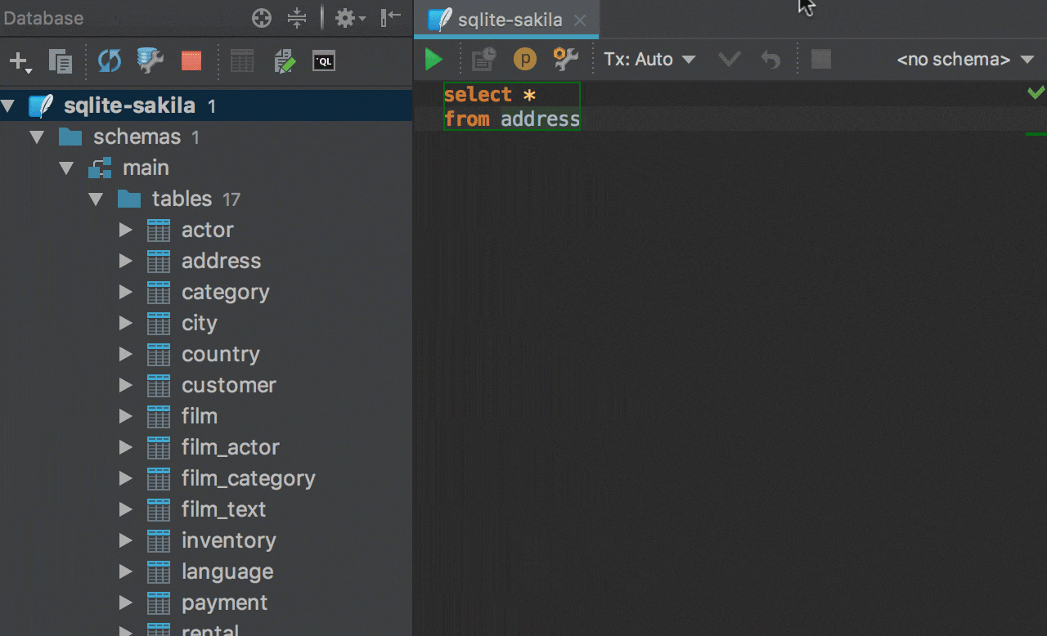Open the Data Source Properties wrench icon
Viewport: 1047px width, 636px height.
[151, 61]
